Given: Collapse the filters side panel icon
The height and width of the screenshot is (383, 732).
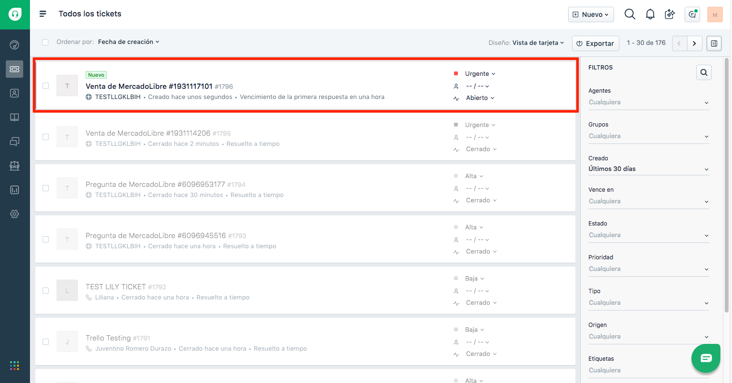Looking at the screenshot, I should pos(714,43).
